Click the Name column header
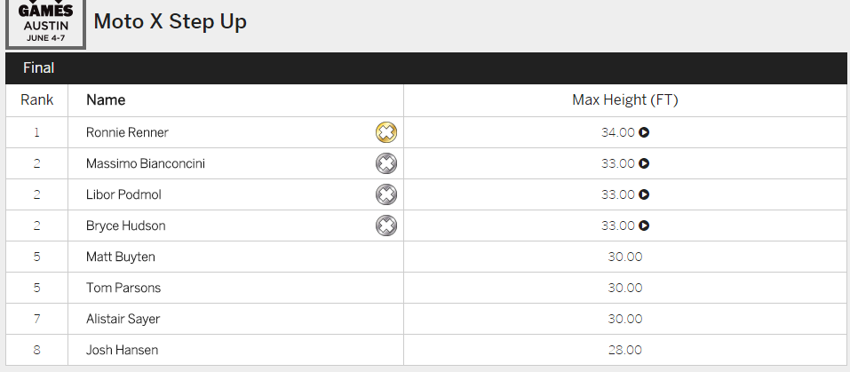Screen dimensions: 850x372 click(x=106, y=100)
